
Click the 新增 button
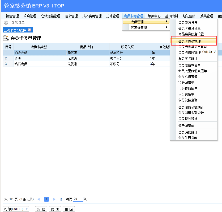pyautogui.click(x=41, y=209)
